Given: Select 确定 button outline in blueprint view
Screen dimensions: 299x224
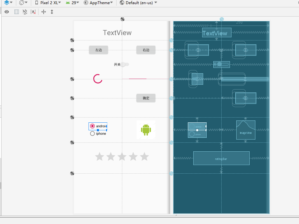Looking at the screenshot, I should [x=246, y=98].
